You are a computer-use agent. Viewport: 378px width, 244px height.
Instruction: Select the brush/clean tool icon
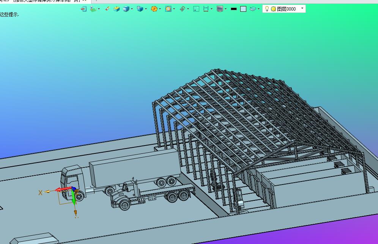click(x=107, y=9)
